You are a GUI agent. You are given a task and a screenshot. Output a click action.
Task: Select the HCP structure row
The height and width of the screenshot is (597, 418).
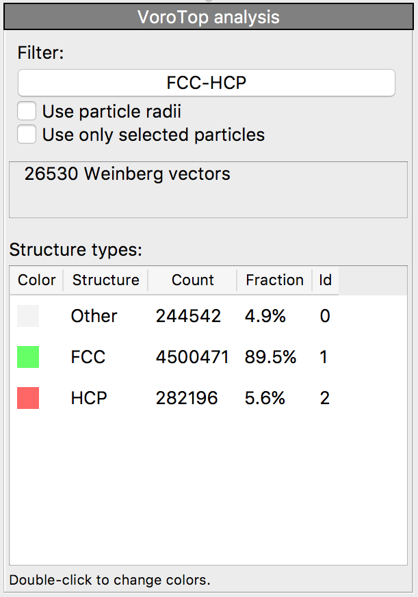coord(89,398)
